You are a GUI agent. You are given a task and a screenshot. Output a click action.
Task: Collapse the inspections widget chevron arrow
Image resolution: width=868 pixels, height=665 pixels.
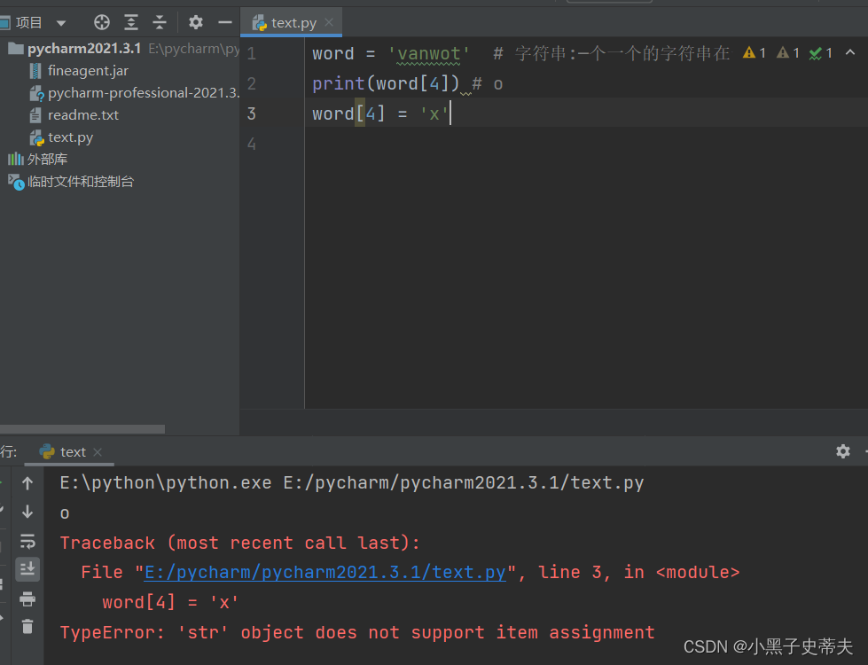pyautogui.click(x=850, y=52)
